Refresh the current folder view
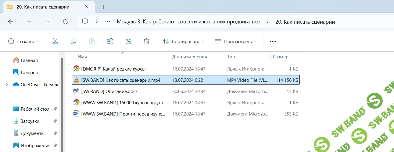 (x=65, y=22)
